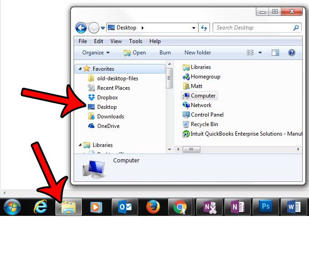This screenshot has width=309, height=254.
Task: Open Internet Explorer from the taskbar
Action: [40, 207]
